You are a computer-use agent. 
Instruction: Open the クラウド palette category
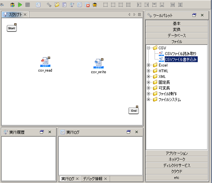pyautogui.click(x=177, y=172)
